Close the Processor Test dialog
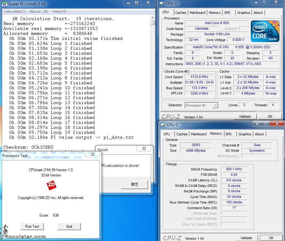This screenshot has width=285, height=241. point(93,154)
